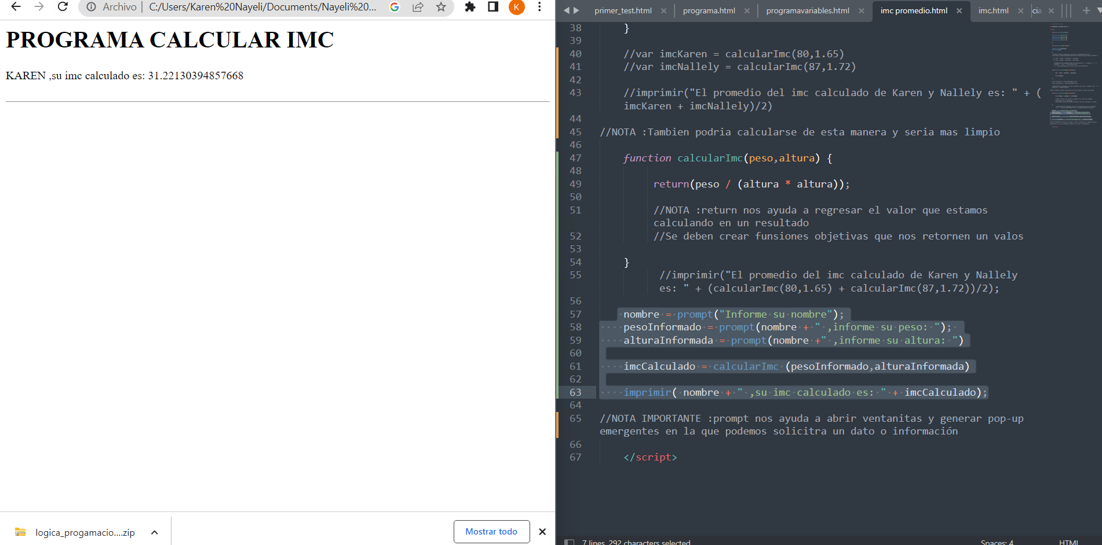Click the browser address bar URL
1102x545 pixels.
tap(262, 7)
